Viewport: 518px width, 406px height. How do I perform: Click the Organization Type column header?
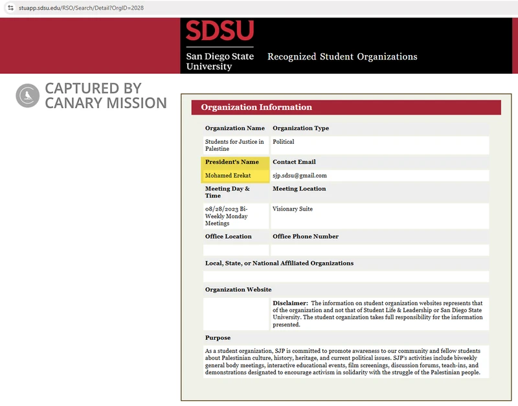[x=300, y=128]
